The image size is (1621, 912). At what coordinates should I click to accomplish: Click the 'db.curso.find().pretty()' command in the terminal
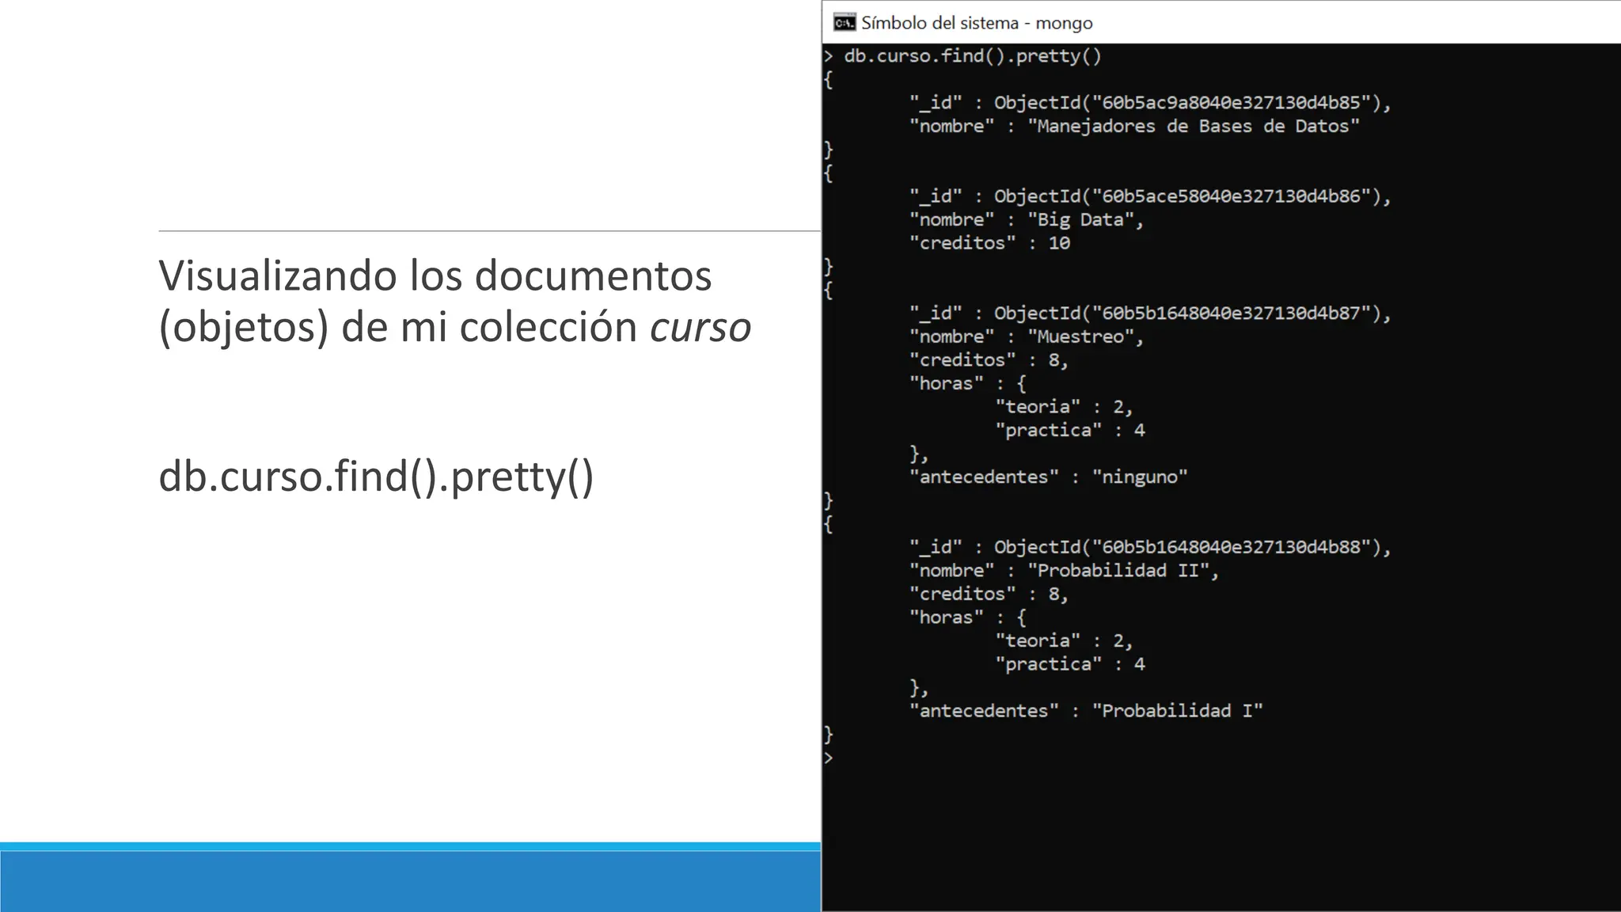click(x=973, y=56)
